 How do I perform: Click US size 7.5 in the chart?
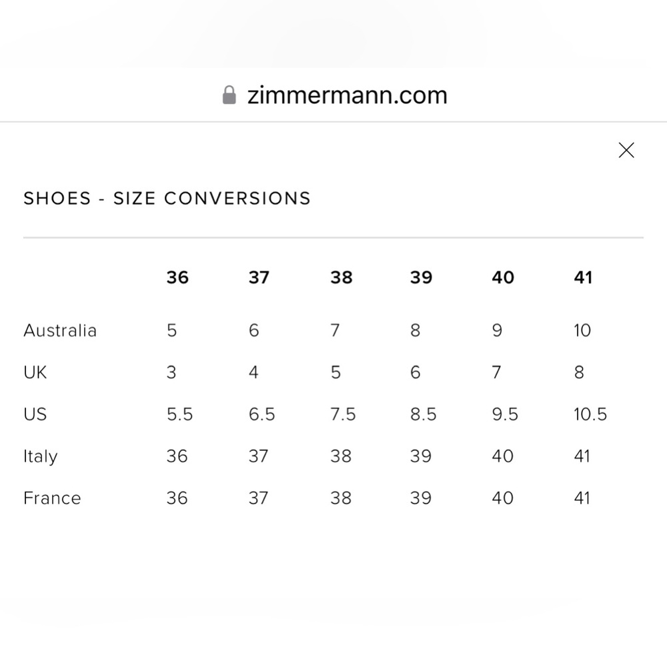coord(343,414)
